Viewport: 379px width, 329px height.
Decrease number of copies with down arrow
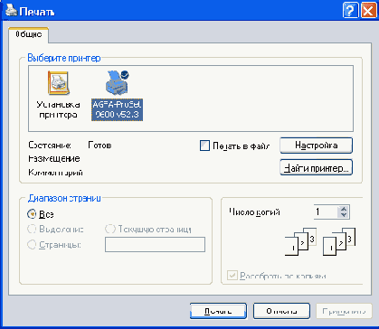pyautogui.click(x=344, y=215)
